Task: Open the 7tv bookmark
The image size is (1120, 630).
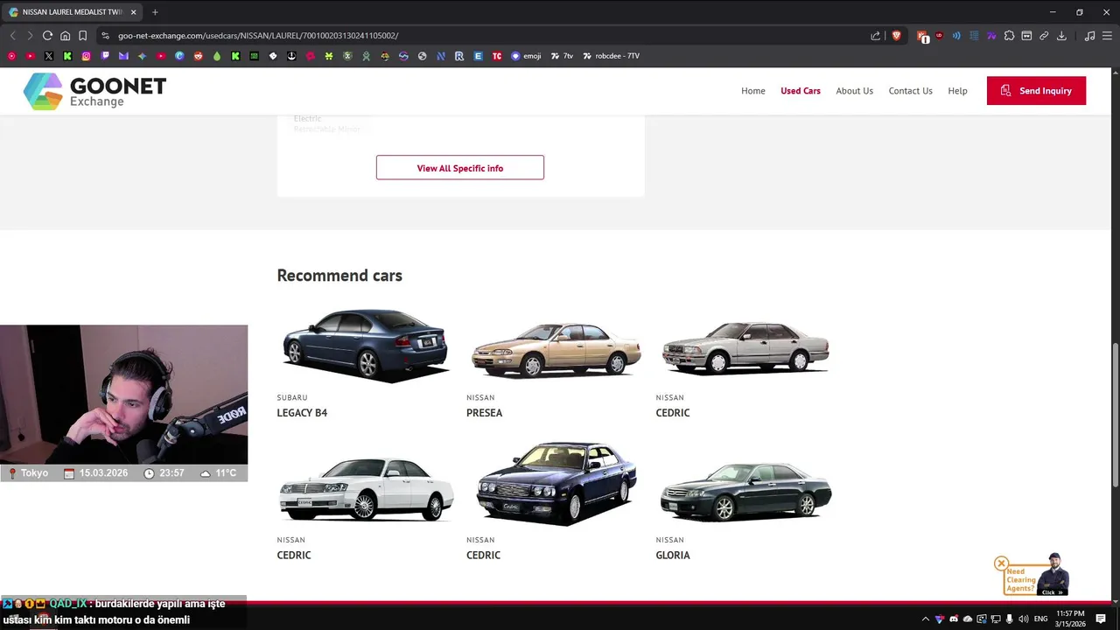Action: click(562, 56)
